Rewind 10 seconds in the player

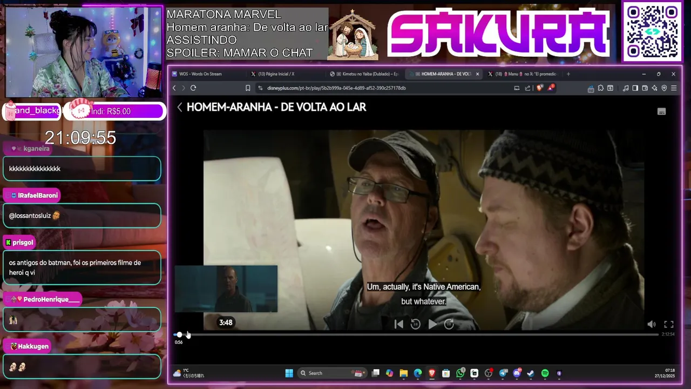415,324
